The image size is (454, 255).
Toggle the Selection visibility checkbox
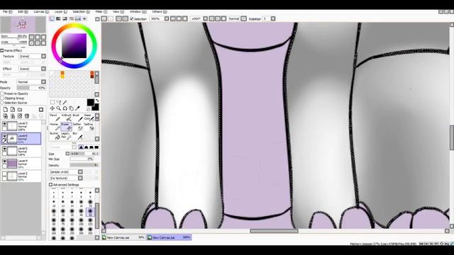point(131,19)
